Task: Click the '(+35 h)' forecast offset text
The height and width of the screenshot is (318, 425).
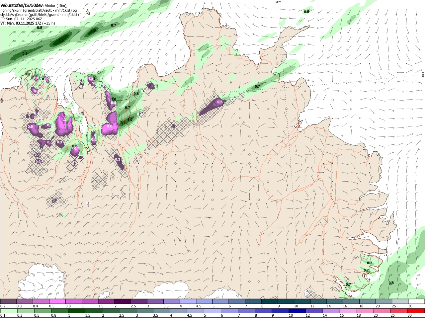Action: click(x=48, y=23)
